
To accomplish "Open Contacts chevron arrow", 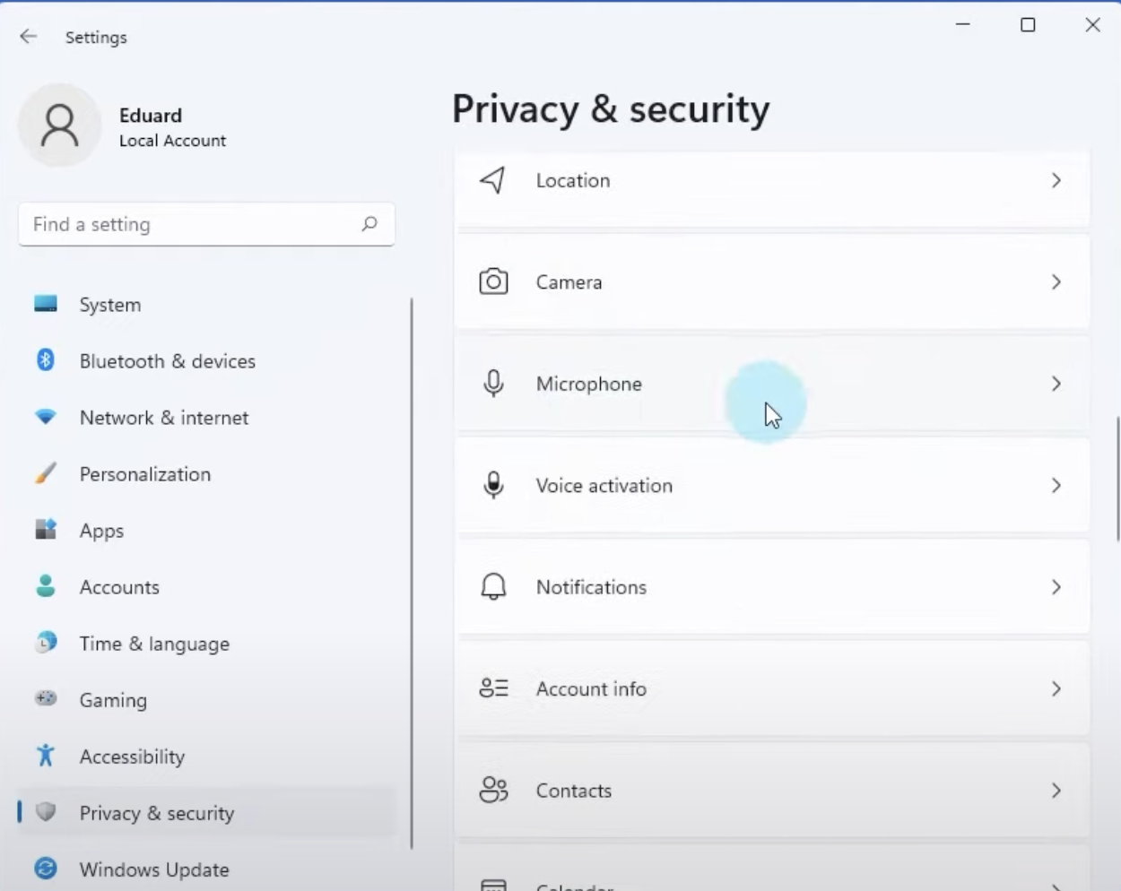I will coord(1056,790).
